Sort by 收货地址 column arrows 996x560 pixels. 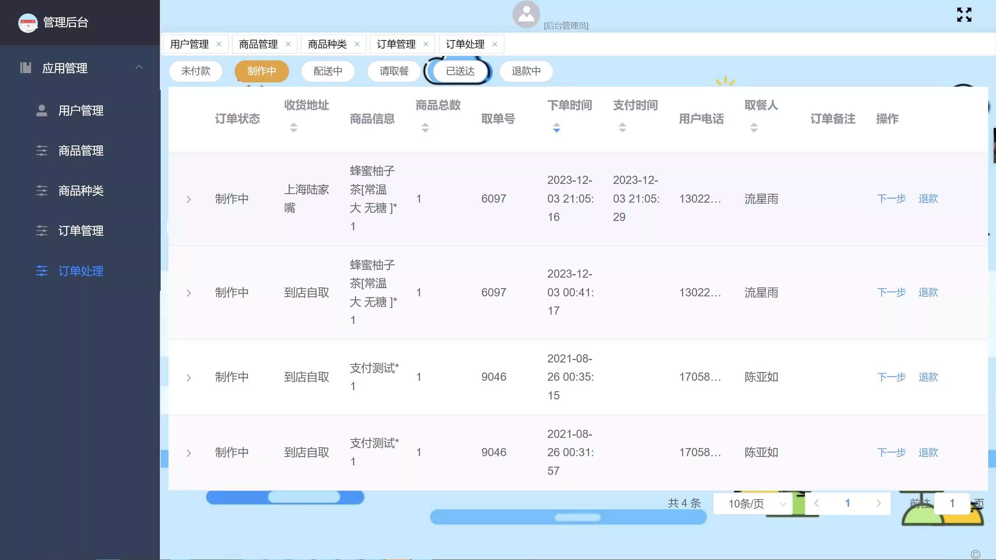click(x=294, y=128)
